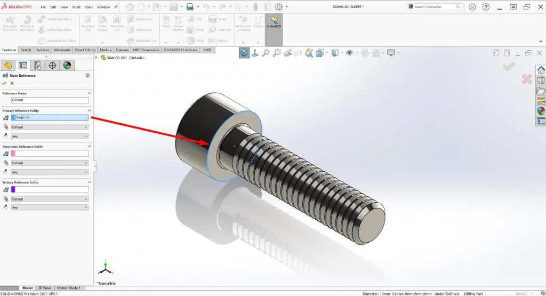Switch to Motion Study 1 tab
Viewport: 546px width, 296px height.
coord(69,288)
